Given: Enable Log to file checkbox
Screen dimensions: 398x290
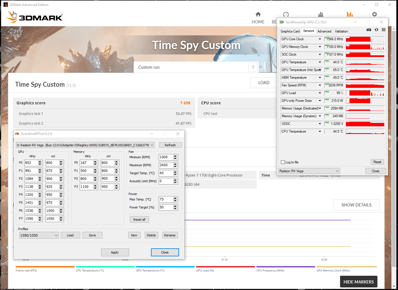Looking at the screenshot, I should pos(283,162).
